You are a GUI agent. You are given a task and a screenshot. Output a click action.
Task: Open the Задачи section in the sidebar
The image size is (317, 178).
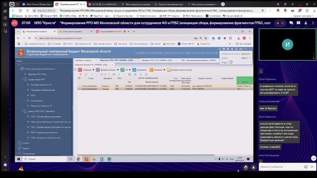point(24,148)
